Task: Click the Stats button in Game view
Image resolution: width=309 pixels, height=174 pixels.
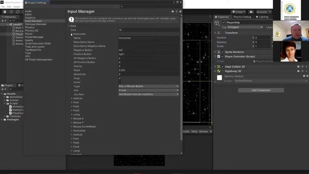Action: [x=194, y=131]
